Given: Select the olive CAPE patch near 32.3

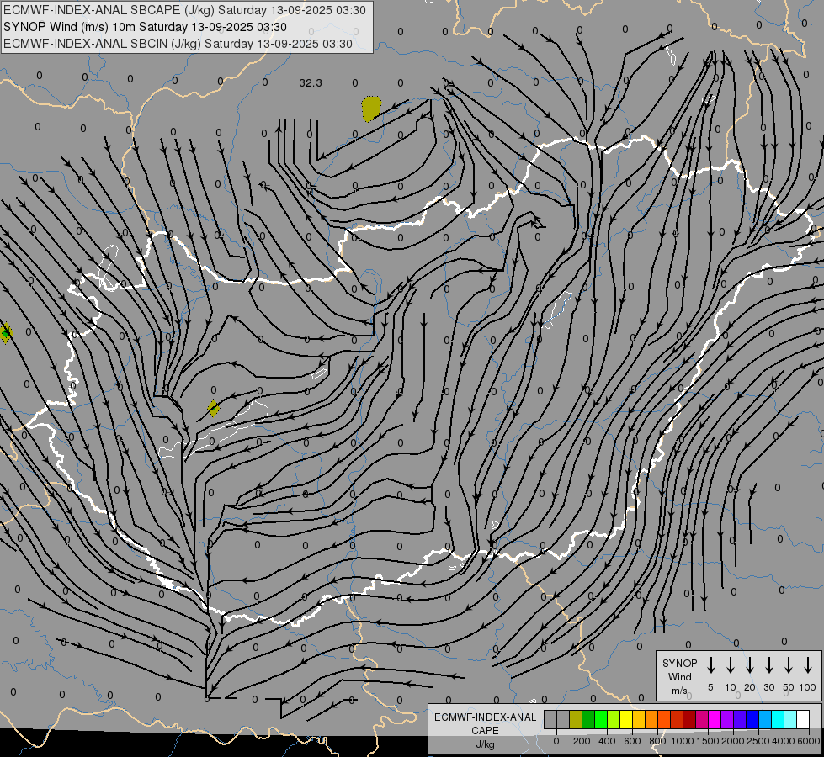Looking at the screenshot, I should [371, 109].
